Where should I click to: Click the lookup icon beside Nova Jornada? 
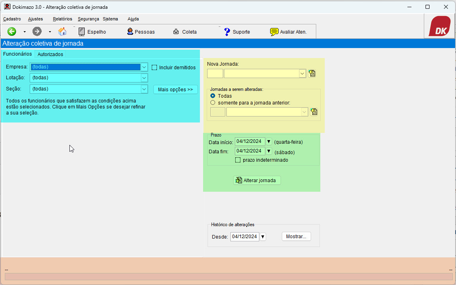click(312, 73)
